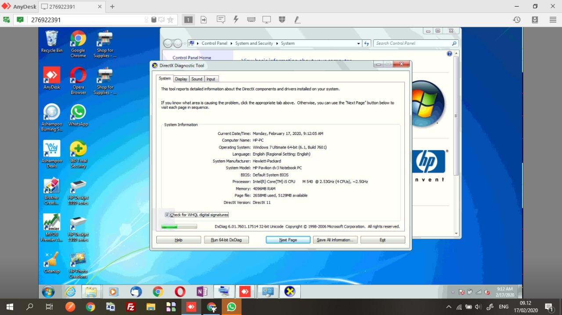Open Control Panel Home link
Viewport: 562px width, 315px height.
coord(192,58)
